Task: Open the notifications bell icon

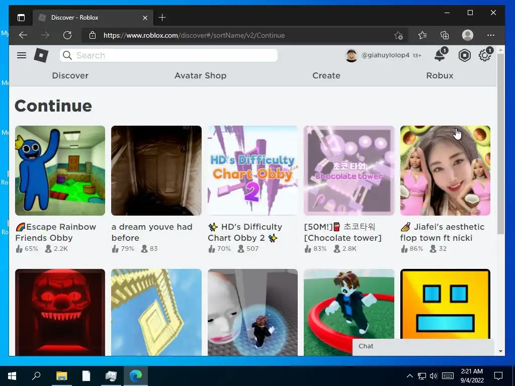Action: coord(440,55)
